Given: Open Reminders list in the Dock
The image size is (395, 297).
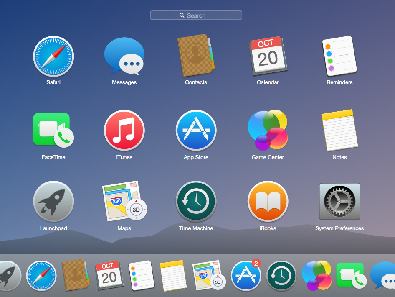Looking at the screenshot, I should 141,276.
